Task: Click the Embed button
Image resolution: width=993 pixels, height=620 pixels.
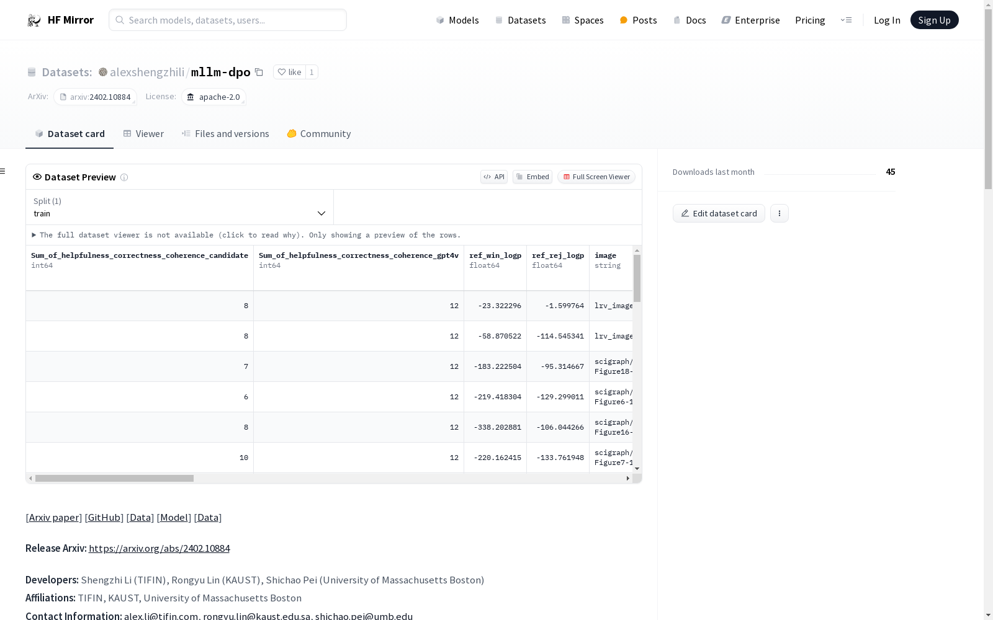Action: (x=532, y=177)
